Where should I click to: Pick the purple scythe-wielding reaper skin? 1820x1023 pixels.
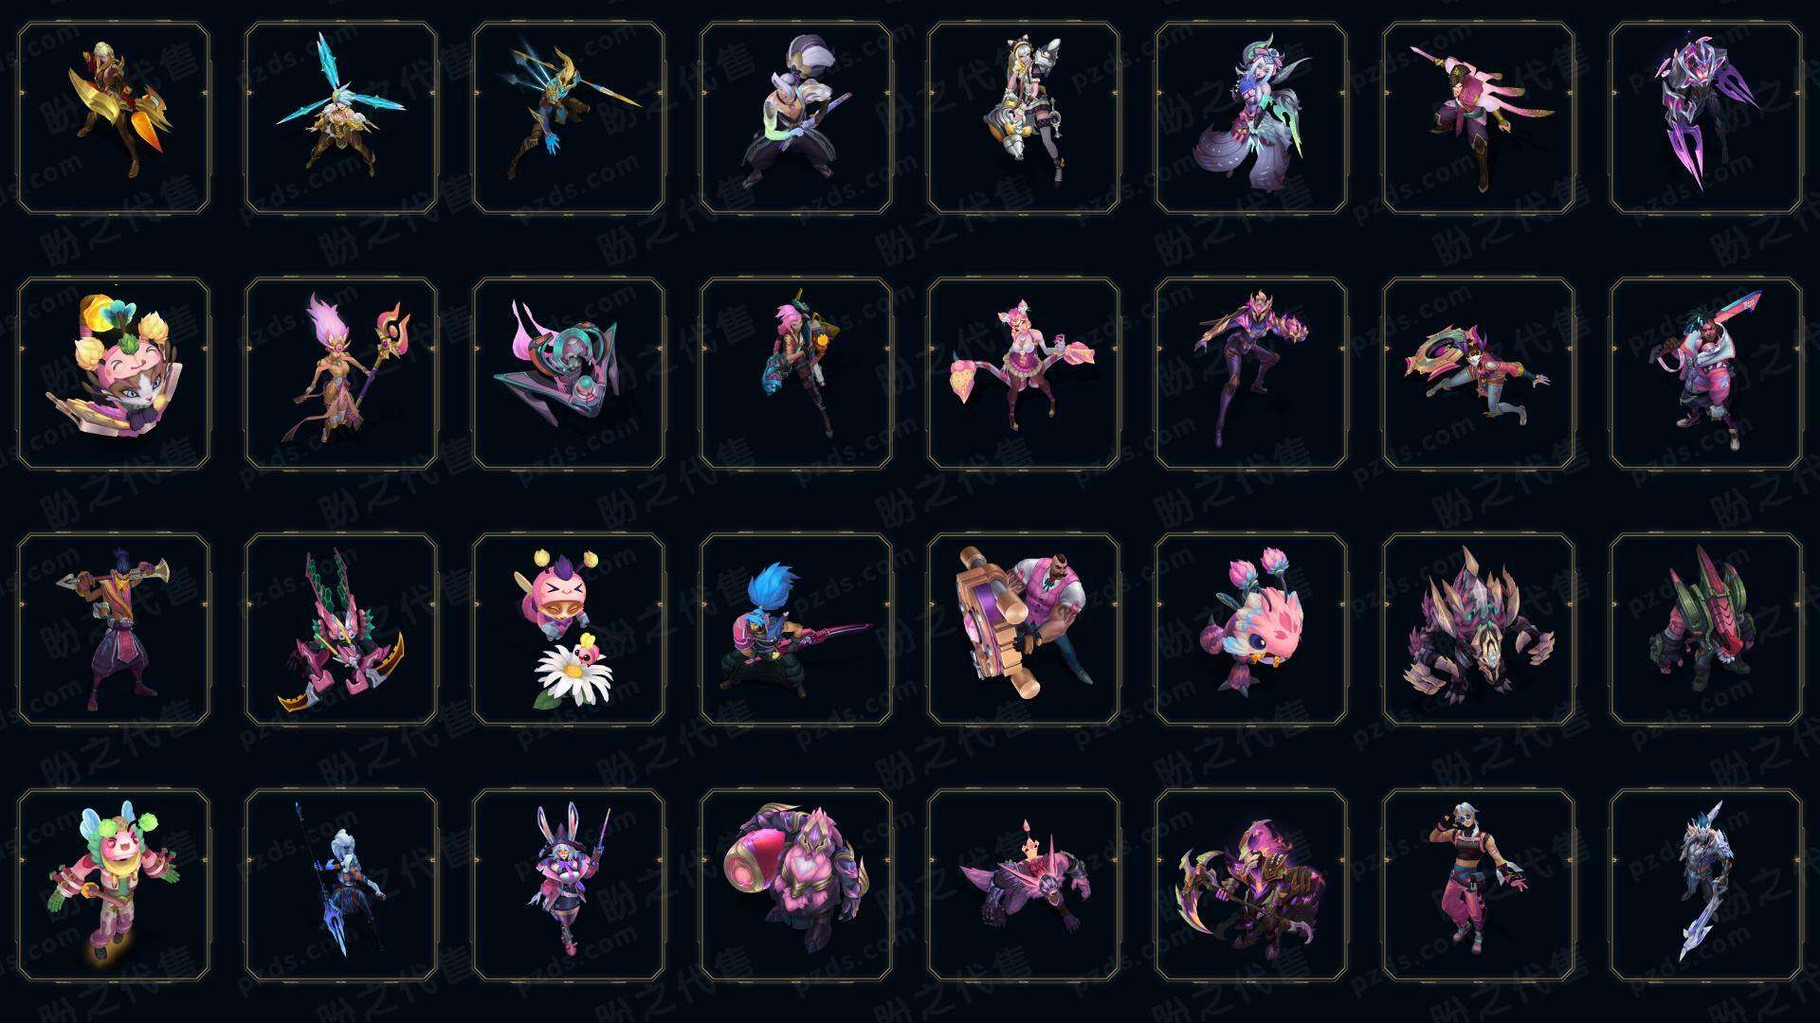pyautogui.click(x=1251, y=886)
